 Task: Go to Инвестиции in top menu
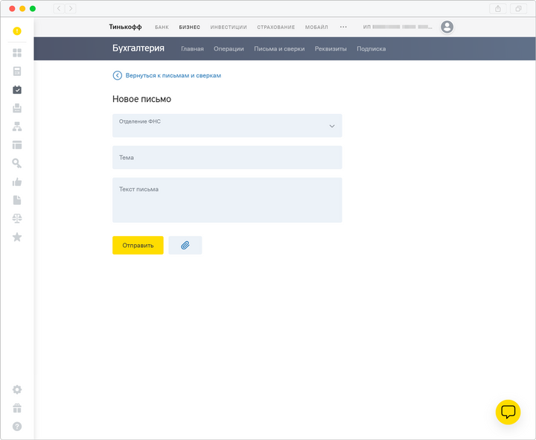[x=229, y=27]
